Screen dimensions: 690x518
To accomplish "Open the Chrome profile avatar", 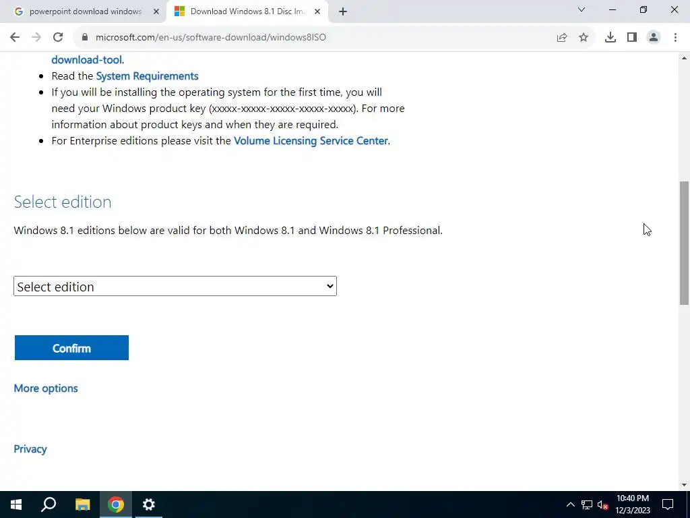I will pyautogui.click(x=654, y=38).
